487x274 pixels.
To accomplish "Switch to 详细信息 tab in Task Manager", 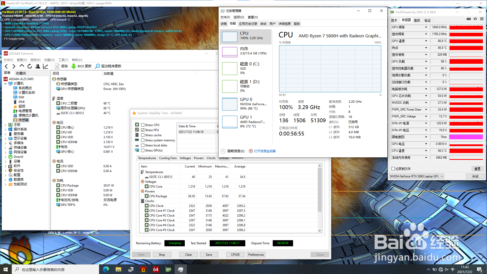I will (284, 24).
